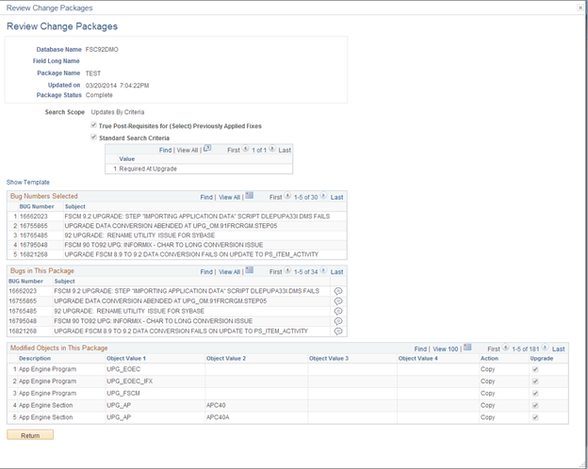
Task: Click View All in Bugs in This Package
Action: [x=230, y=272]
